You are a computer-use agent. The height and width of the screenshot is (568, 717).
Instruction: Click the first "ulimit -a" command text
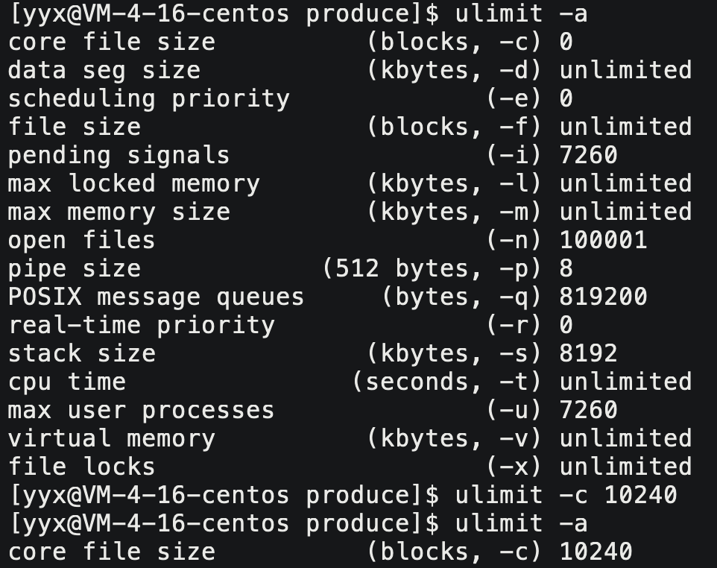tap(520, 13)
